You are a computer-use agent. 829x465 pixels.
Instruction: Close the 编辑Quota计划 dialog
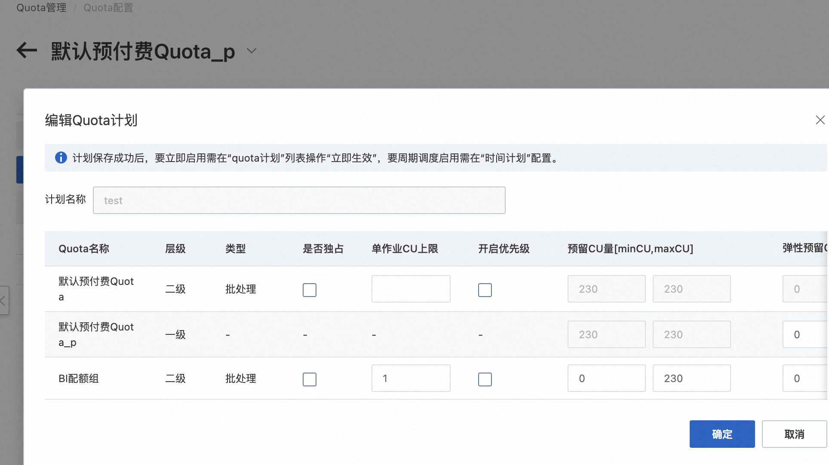pos(820,120)
